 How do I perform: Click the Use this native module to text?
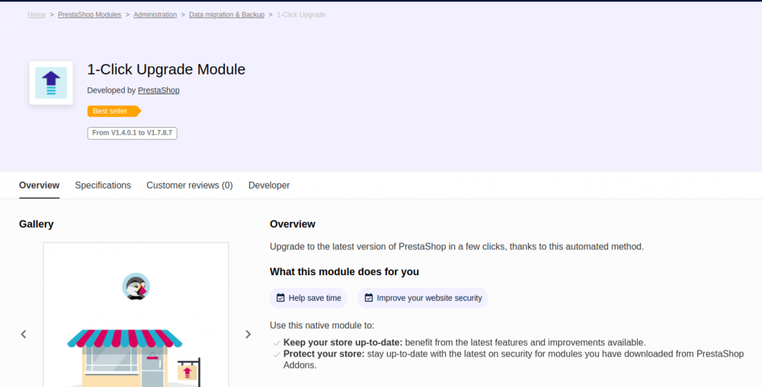tap(322, 325)
